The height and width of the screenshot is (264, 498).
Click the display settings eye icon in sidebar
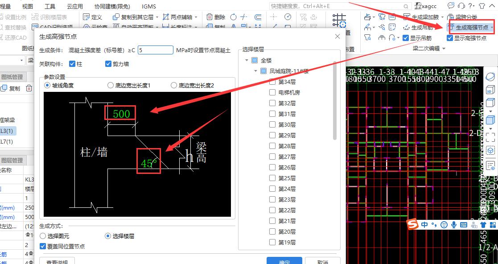click(x=490, y=165)
